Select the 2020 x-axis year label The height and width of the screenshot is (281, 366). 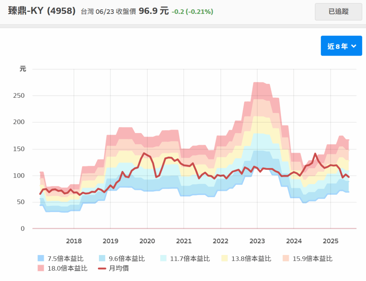click(147, 241)
